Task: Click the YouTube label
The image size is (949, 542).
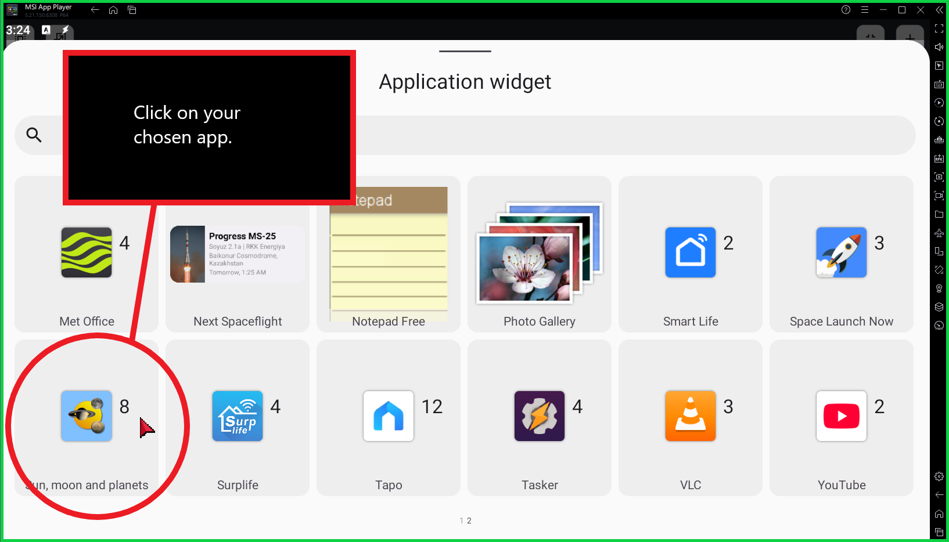Action: [842, 485]
